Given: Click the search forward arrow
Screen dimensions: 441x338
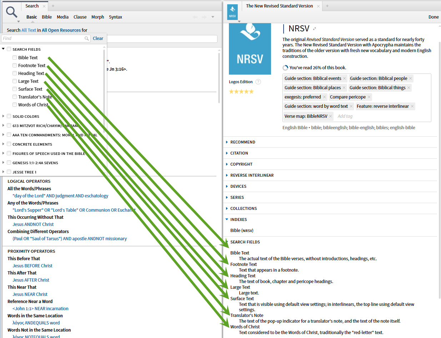Looking at the screenshot, I should [x=204, y=17].
